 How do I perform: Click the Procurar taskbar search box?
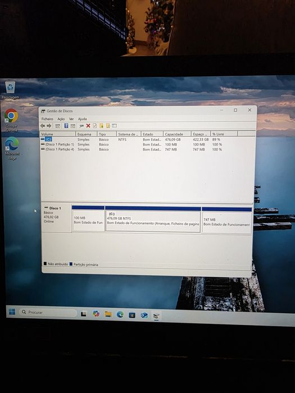tap(48, 312)
